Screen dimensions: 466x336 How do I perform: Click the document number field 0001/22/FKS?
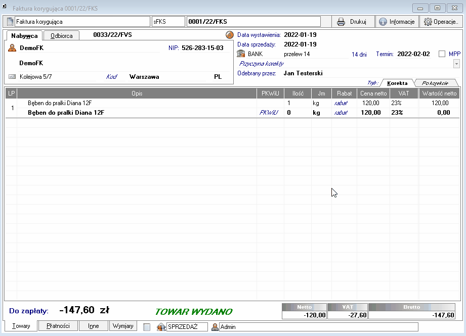coord(253,22)
